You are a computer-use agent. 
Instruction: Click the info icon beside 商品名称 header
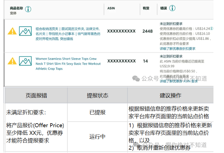click(x=28, y=9)
